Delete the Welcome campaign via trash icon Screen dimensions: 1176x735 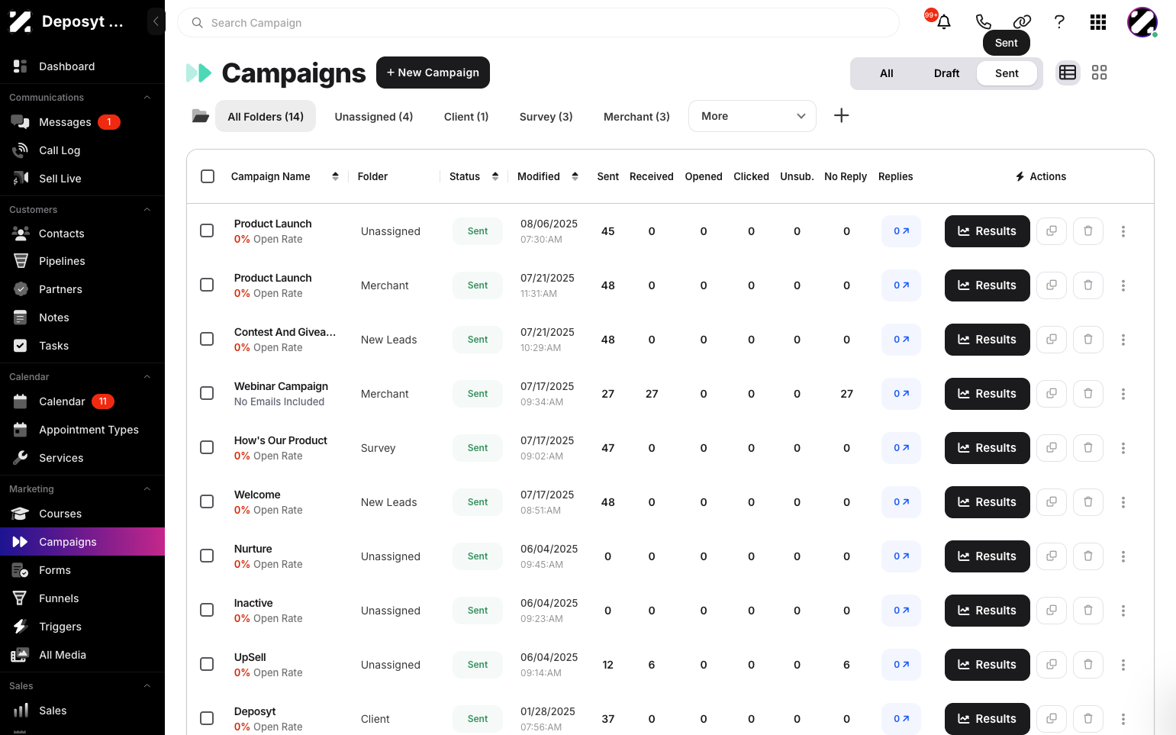(x=1088, y=502)
